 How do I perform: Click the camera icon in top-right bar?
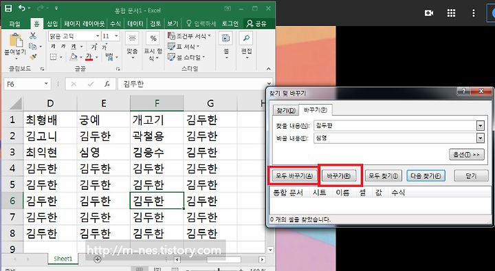tap(429, 13)
